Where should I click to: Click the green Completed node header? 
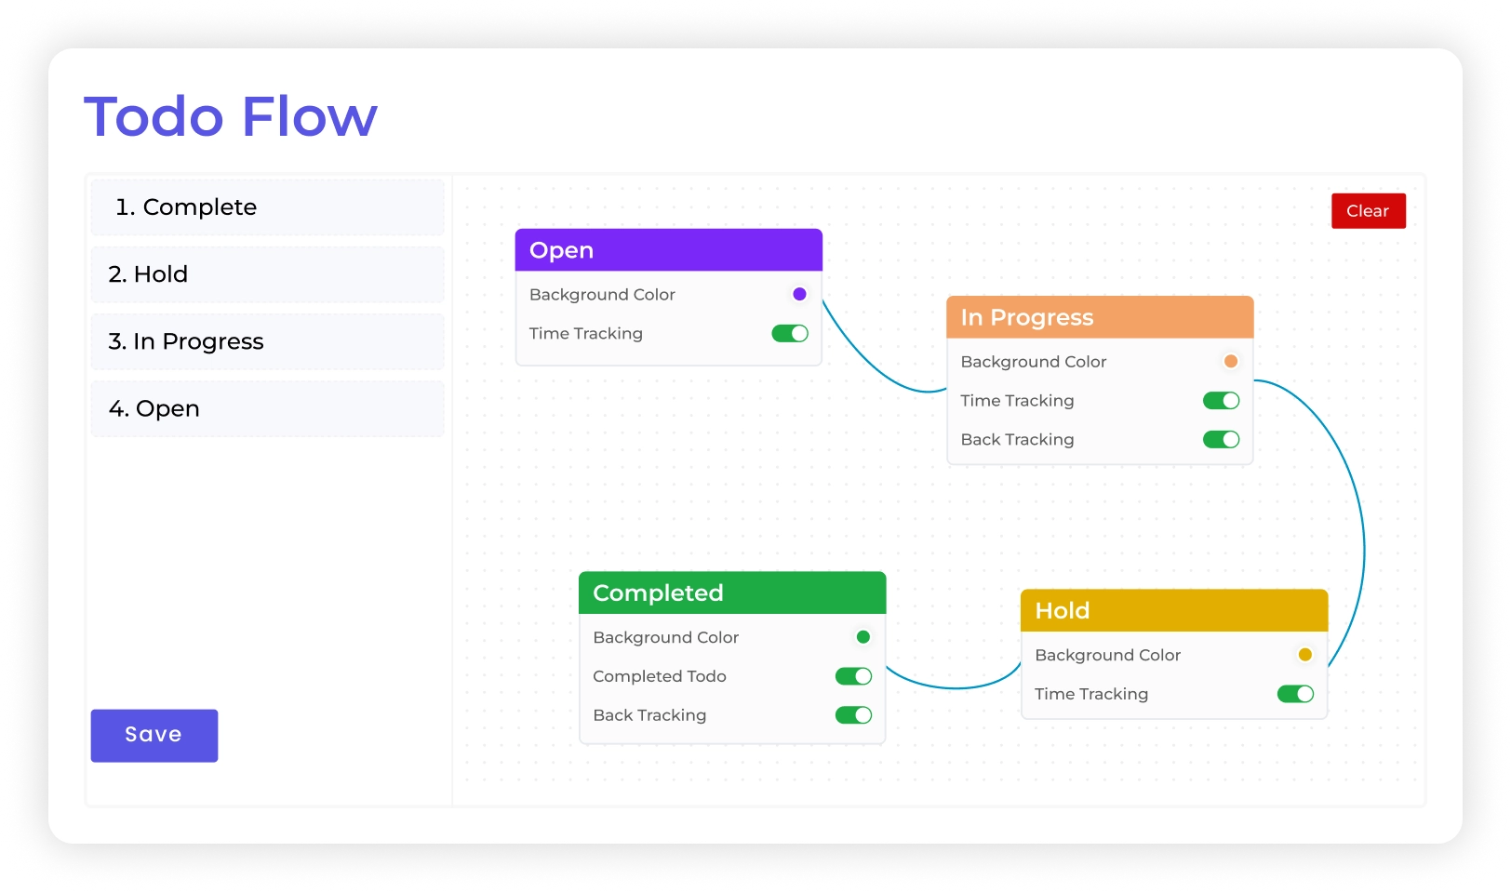(732, 593)
